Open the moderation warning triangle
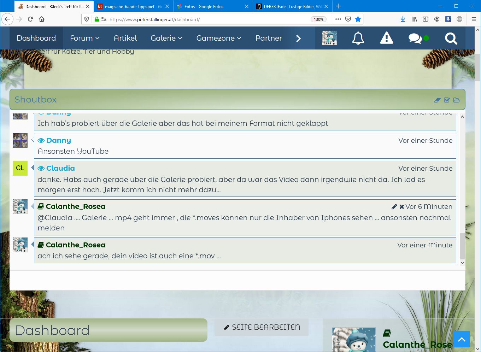This screenshot has height=352, width=481. (x=386, y=38)
